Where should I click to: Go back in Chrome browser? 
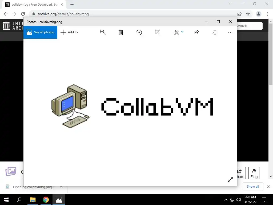pyautogui.click(x=6, y=14)
